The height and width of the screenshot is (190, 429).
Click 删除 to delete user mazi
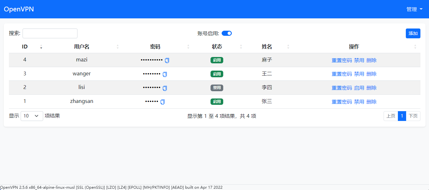[x=372, y=60]
